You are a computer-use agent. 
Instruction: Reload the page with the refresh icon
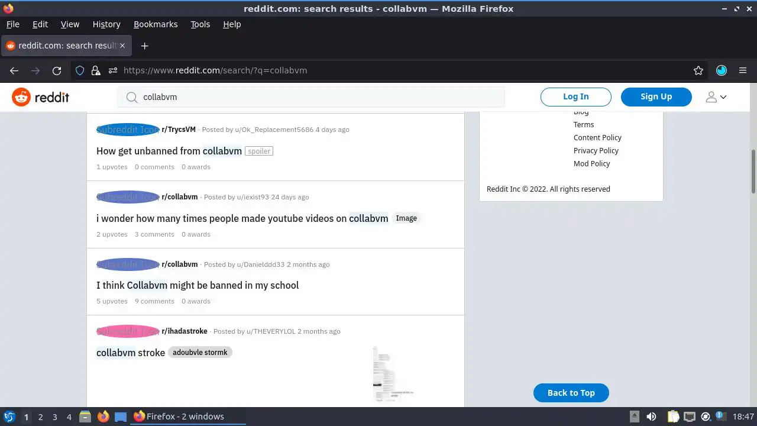pos(57,70)
